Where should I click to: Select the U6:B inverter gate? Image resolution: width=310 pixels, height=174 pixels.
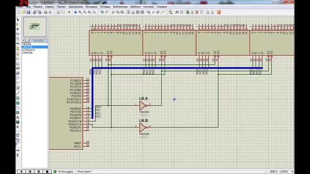pyautogui.click(x=144, y=128)
